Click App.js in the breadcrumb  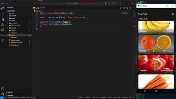pyautogui.click(x=38, y=11)
